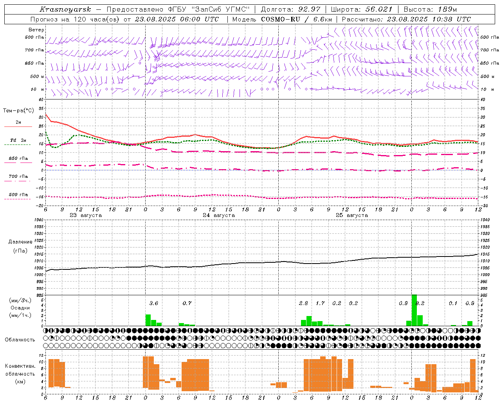The image size is (501, 401).
Task: Click the 700 гПа temperature legend entry
Action: [x=18, y=177]
